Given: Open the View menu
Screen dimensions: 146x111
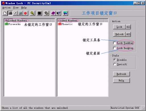Looking at the screenshot, I should 16,8.
